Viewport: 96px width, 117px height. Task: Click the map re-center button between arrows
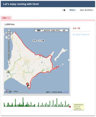(x=9, y=33)
